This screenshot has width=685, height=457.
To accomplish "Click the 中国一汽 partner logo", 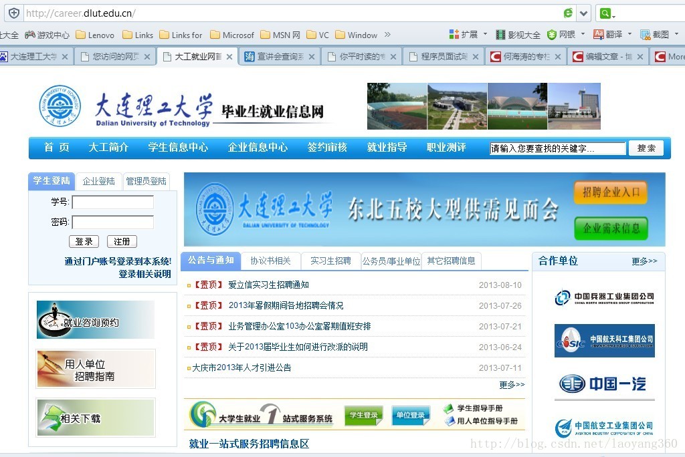I will (x=604, y=384).
